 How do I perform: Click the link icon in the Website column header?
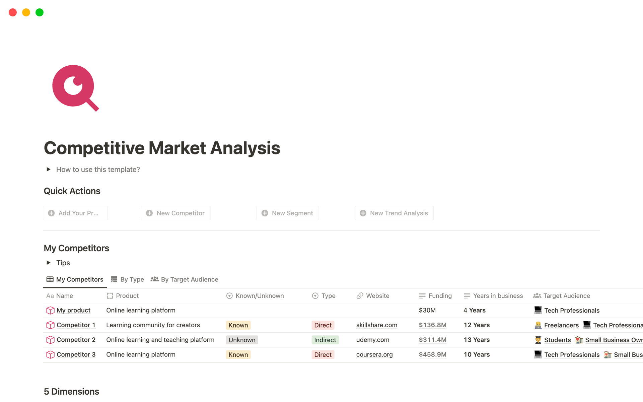360,296
